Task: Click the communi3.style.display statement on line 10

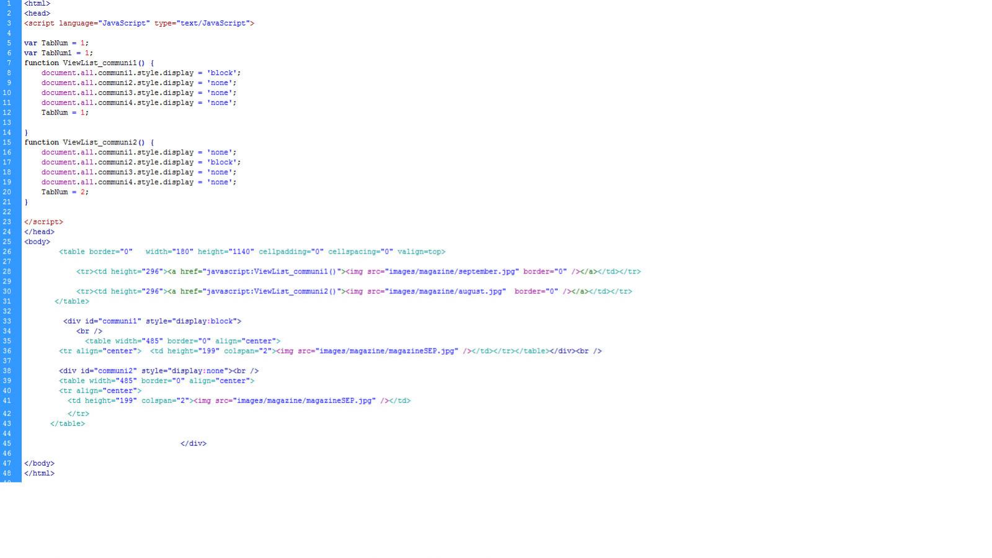Action: [x=139, y=93]
